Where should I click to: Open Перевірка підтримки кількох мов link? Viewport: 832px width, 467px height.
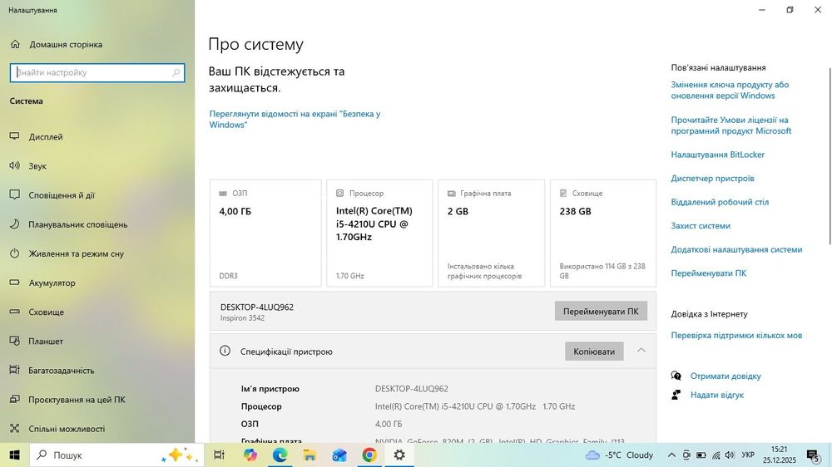pyautogui.click(x=736, y=336)
